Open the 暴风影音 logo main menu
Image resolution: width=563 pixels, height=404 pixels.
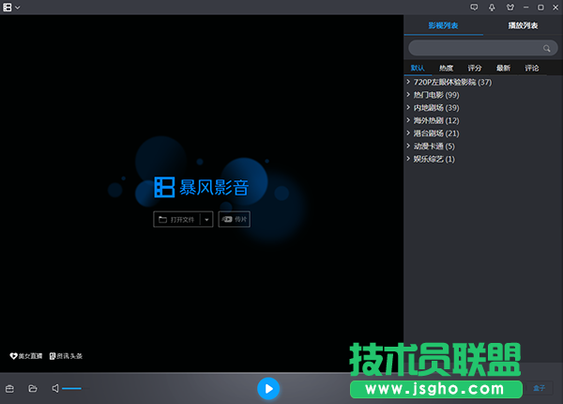[10, 8]
